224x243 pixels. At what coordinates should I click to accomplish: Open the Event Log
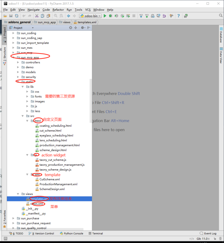208,233
